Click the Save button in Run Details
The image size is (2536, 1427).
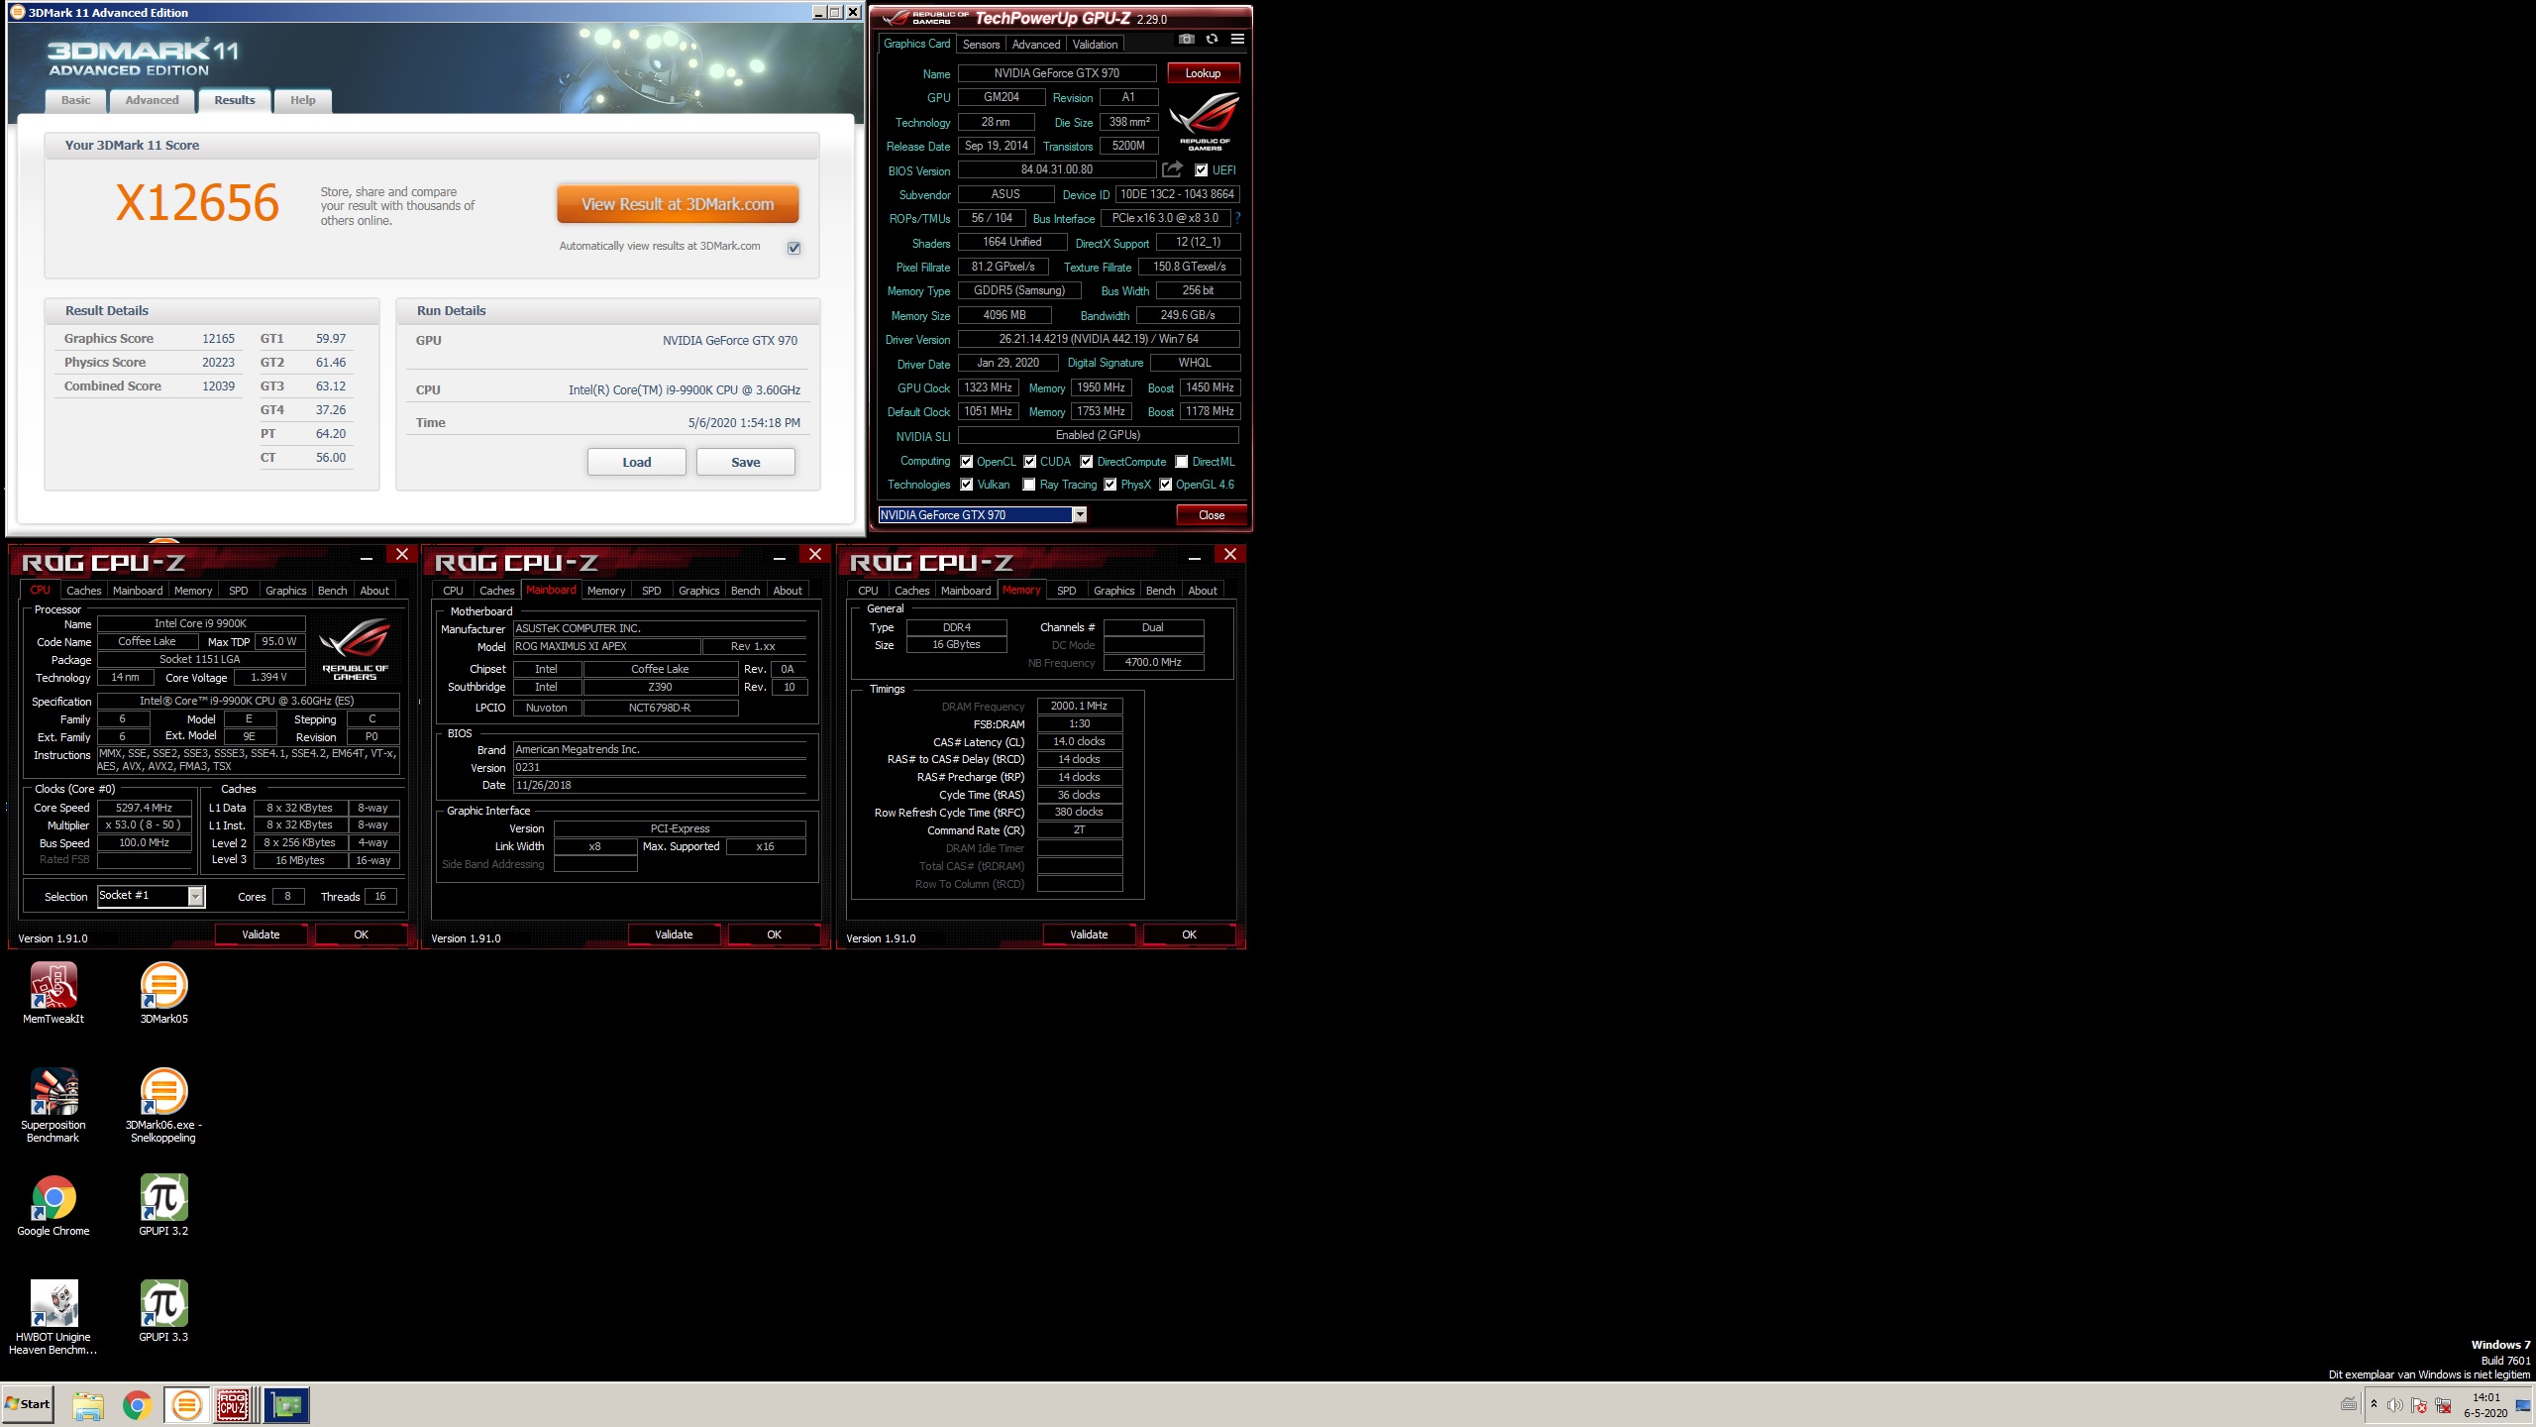tap(745, 462)
